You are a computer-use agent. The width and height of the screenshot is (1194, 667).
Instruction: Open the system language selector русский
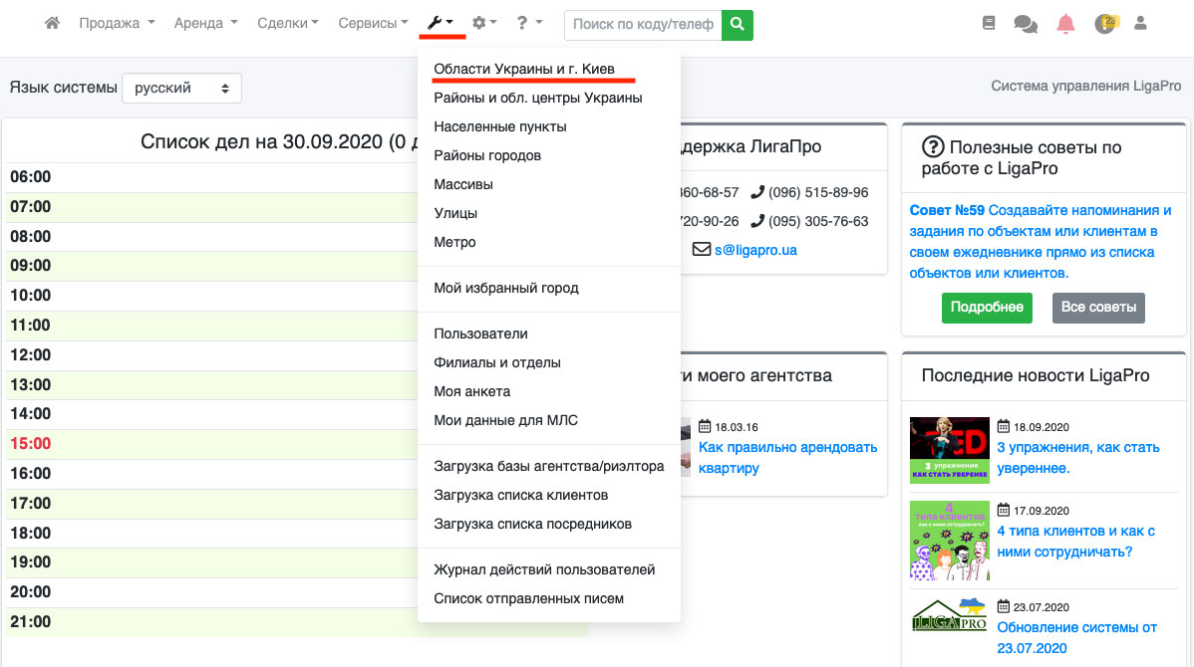[x=181, y=88]
